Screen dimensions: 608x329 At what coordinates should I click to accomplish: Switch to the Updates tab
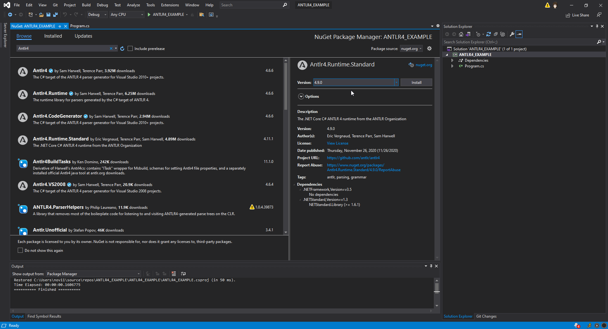(83, 36)
